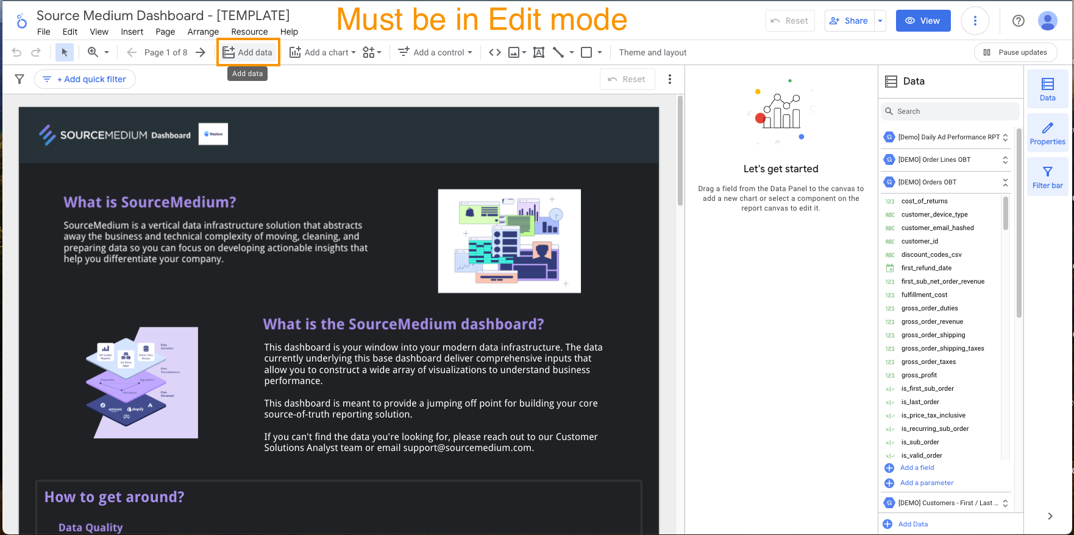
Task: Click the Share button
Action: tap(849, 21)
